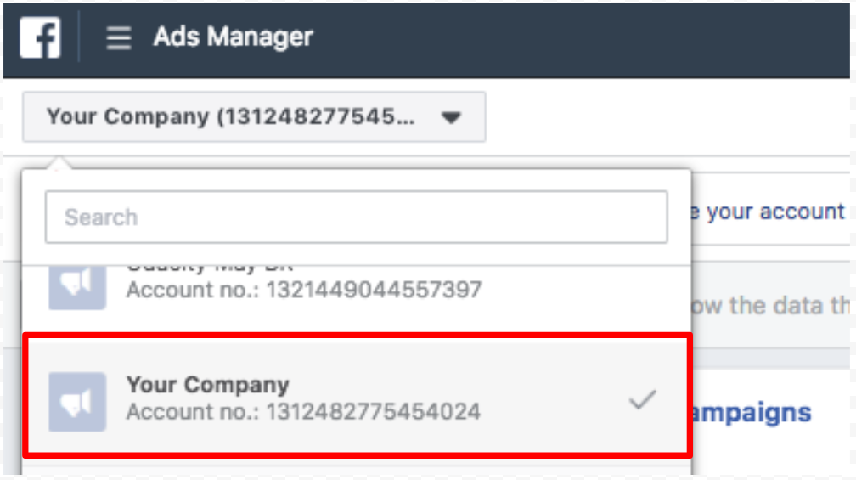Click the megaphone icon for account ending 7397
Screen dimensions: 856x480
(x=77, y=283)
